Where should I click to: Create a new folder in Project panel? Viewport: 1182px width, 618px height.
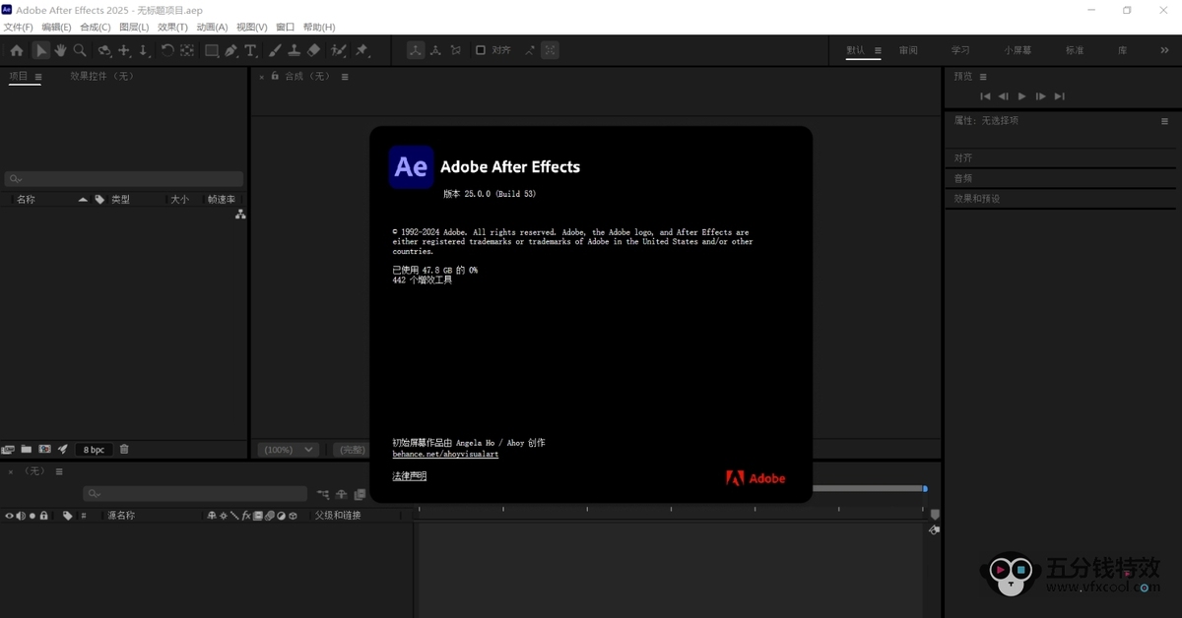point(27,450)
